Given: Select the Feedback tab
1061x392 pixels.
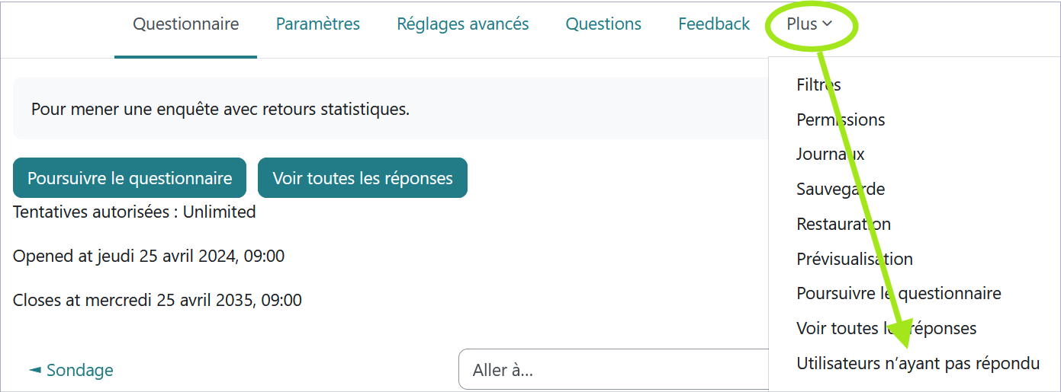Looking at the screenshot, I should [x=713, y=24].
